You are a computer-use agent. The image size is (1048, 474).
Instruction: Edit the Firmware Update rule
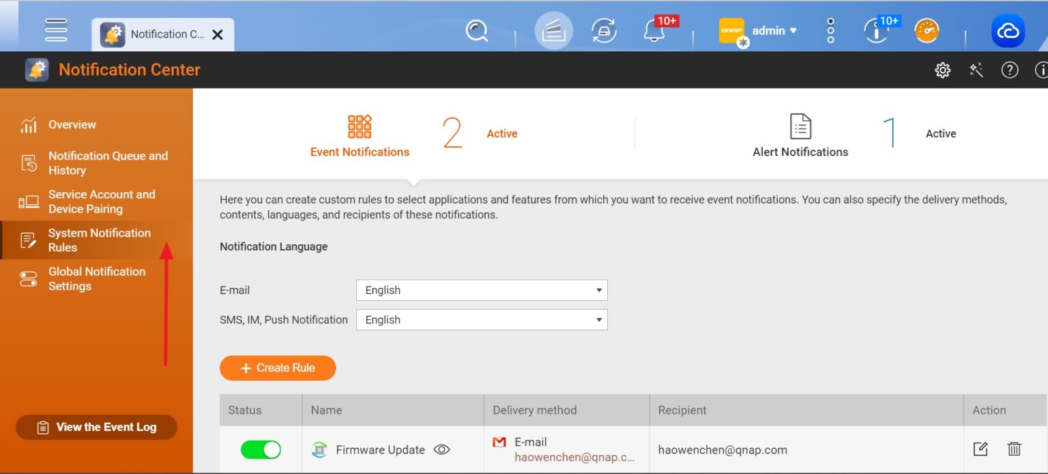pyautogui.click(x=980, y=449)
